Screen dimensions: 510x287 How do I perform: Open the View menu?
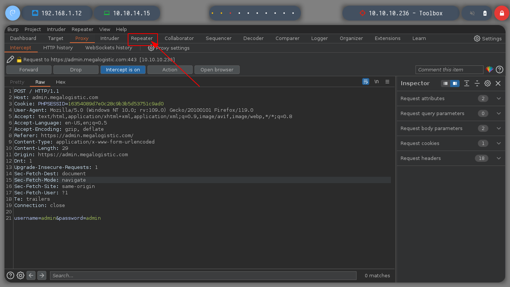tap(105, 29)
